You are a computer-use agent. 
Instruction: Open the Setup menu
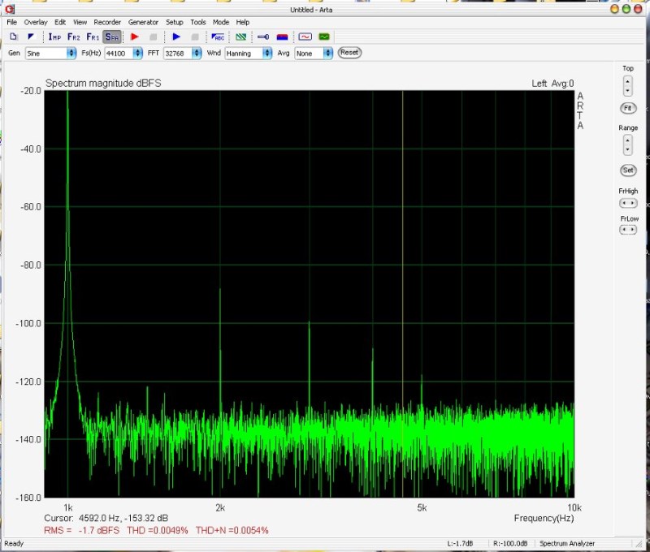[x=175, y=23]
